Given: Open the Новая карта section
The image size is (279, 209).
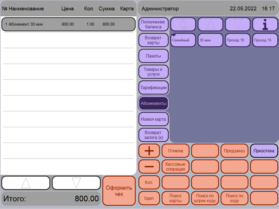Looking at the screenshot, I should pos(153,119).
